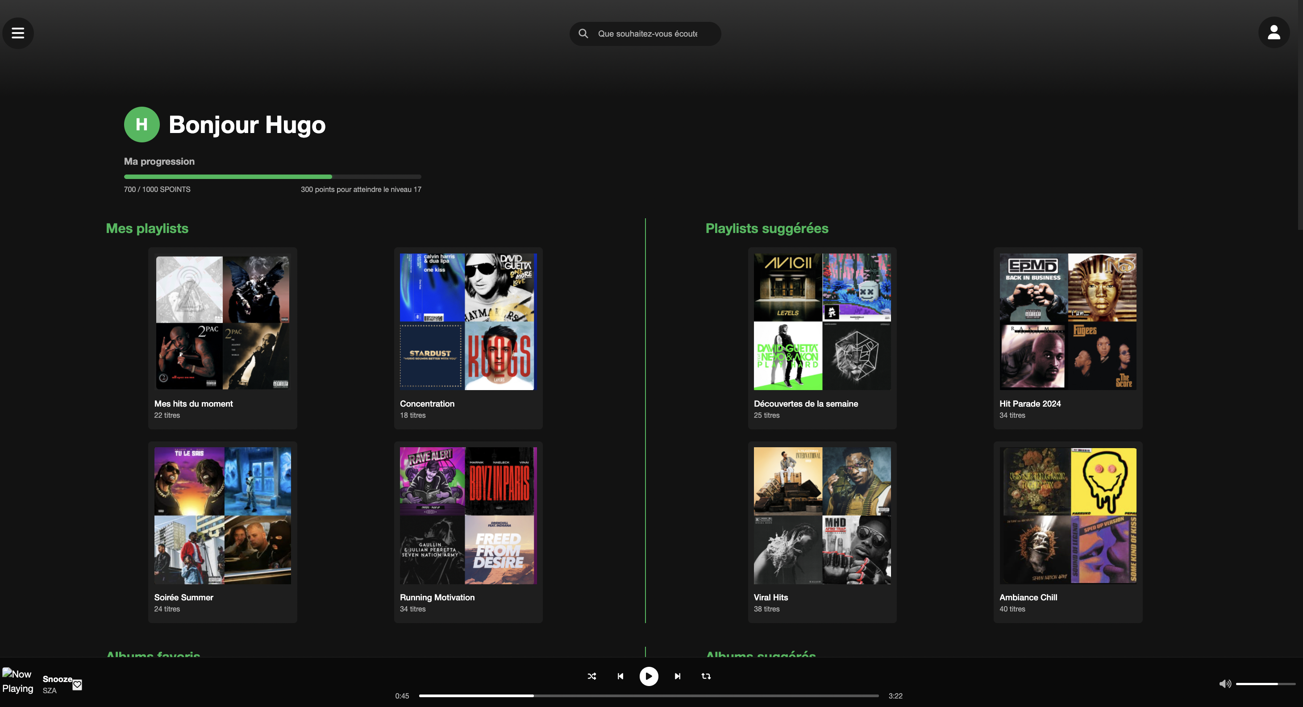Click the Bonjour Hugo greeting
Viewport: 1303px width, 707px height.
click(247, 125)
